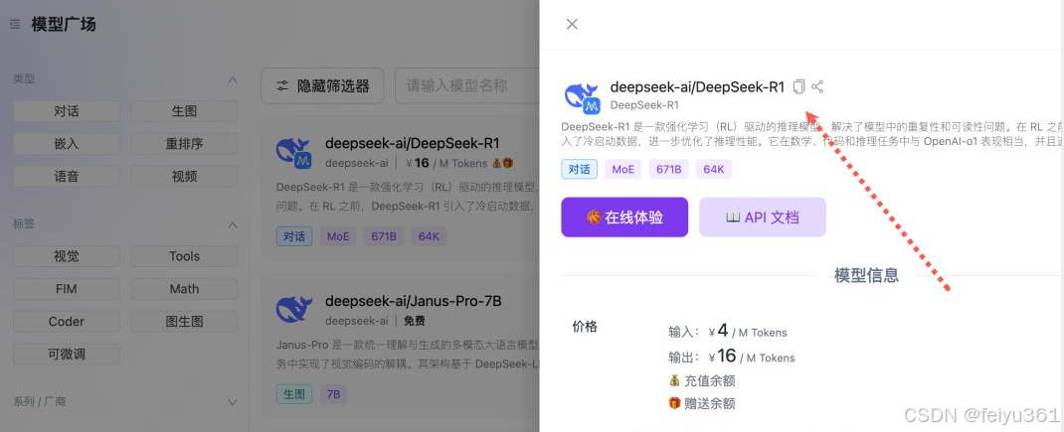Filter by 对话 type
This screenshot has width=1064, height=432.
pyautogui.click(x=67, y=111)
